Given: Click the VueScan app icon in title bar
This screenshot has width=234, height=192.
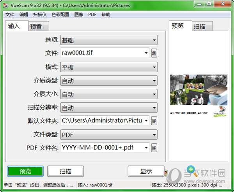Looking at the screenshot, I should 6,5.
